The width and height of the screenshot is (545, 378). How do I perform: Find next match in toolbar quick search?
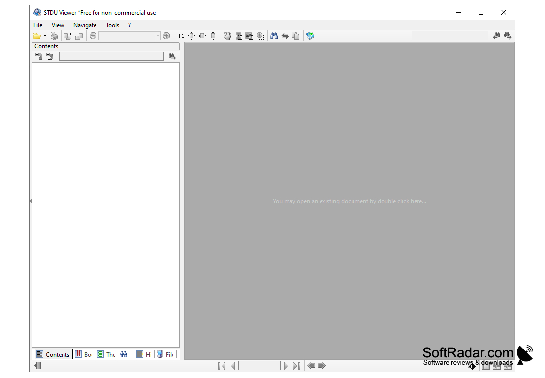tap(508, 36)
